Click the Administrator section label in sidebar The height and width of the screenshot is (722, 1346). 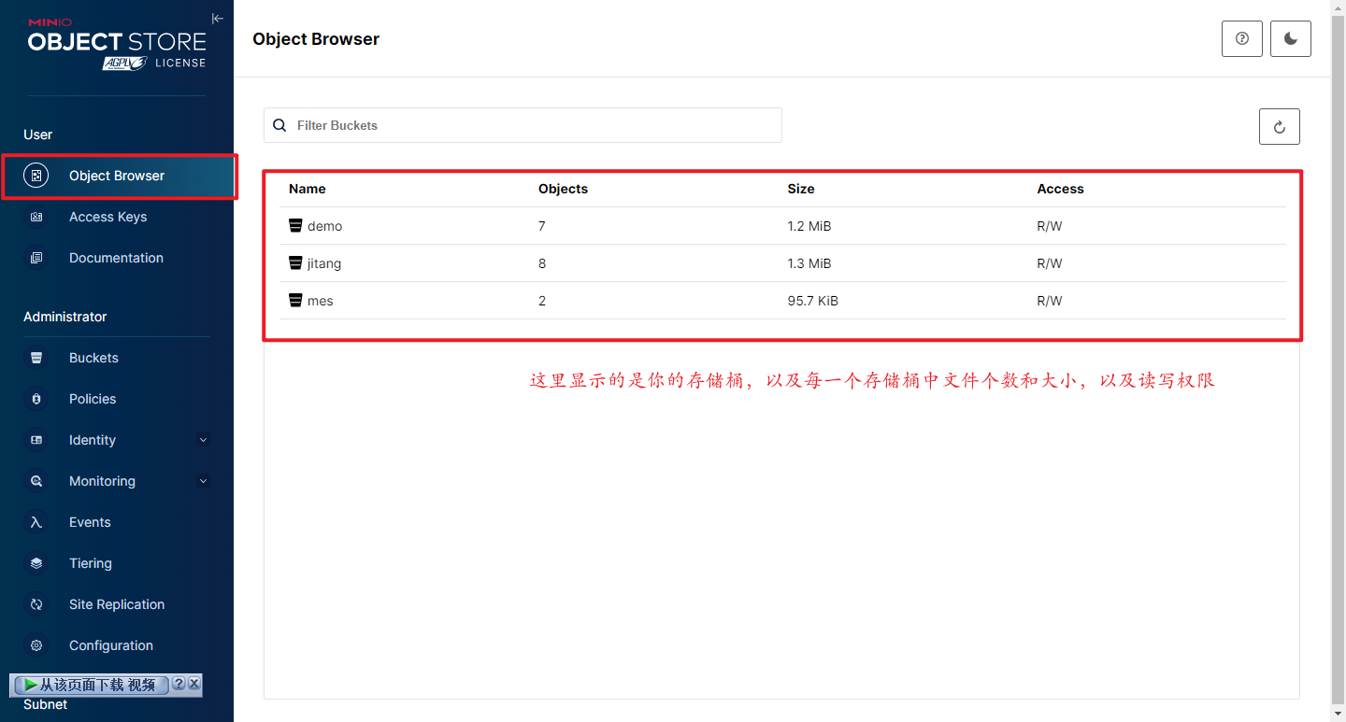coord(65,317)
